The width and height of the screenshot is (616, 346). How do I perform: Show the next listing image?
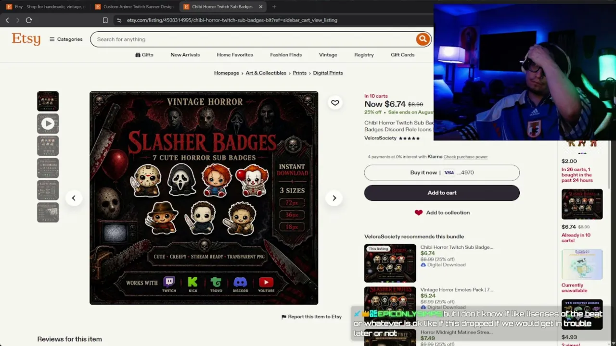point(334,198)
